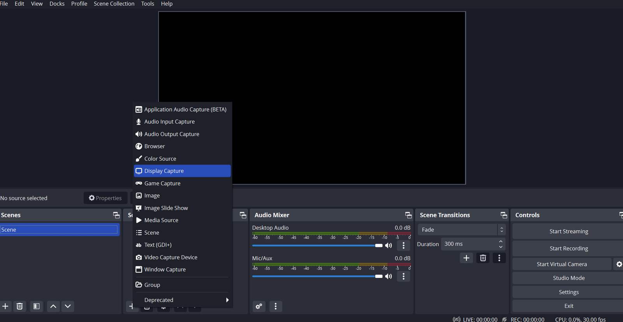
Task: Click the Exit button
Action: (x=568, y=306)
